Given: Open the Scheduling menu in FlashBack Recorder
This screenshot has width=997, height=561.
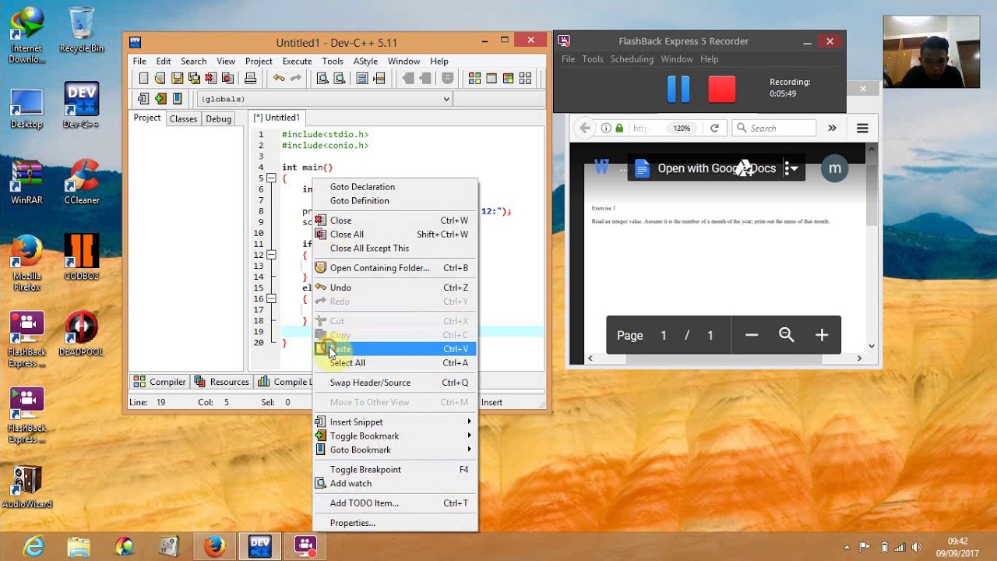Looking at the screenshot, I should pos(632,59).
